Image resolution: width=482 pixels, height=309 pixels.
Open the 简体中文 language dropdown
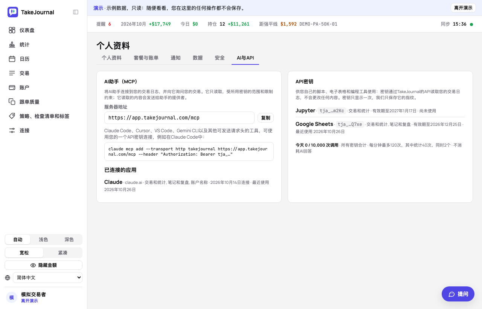click(x=47, y=278)
